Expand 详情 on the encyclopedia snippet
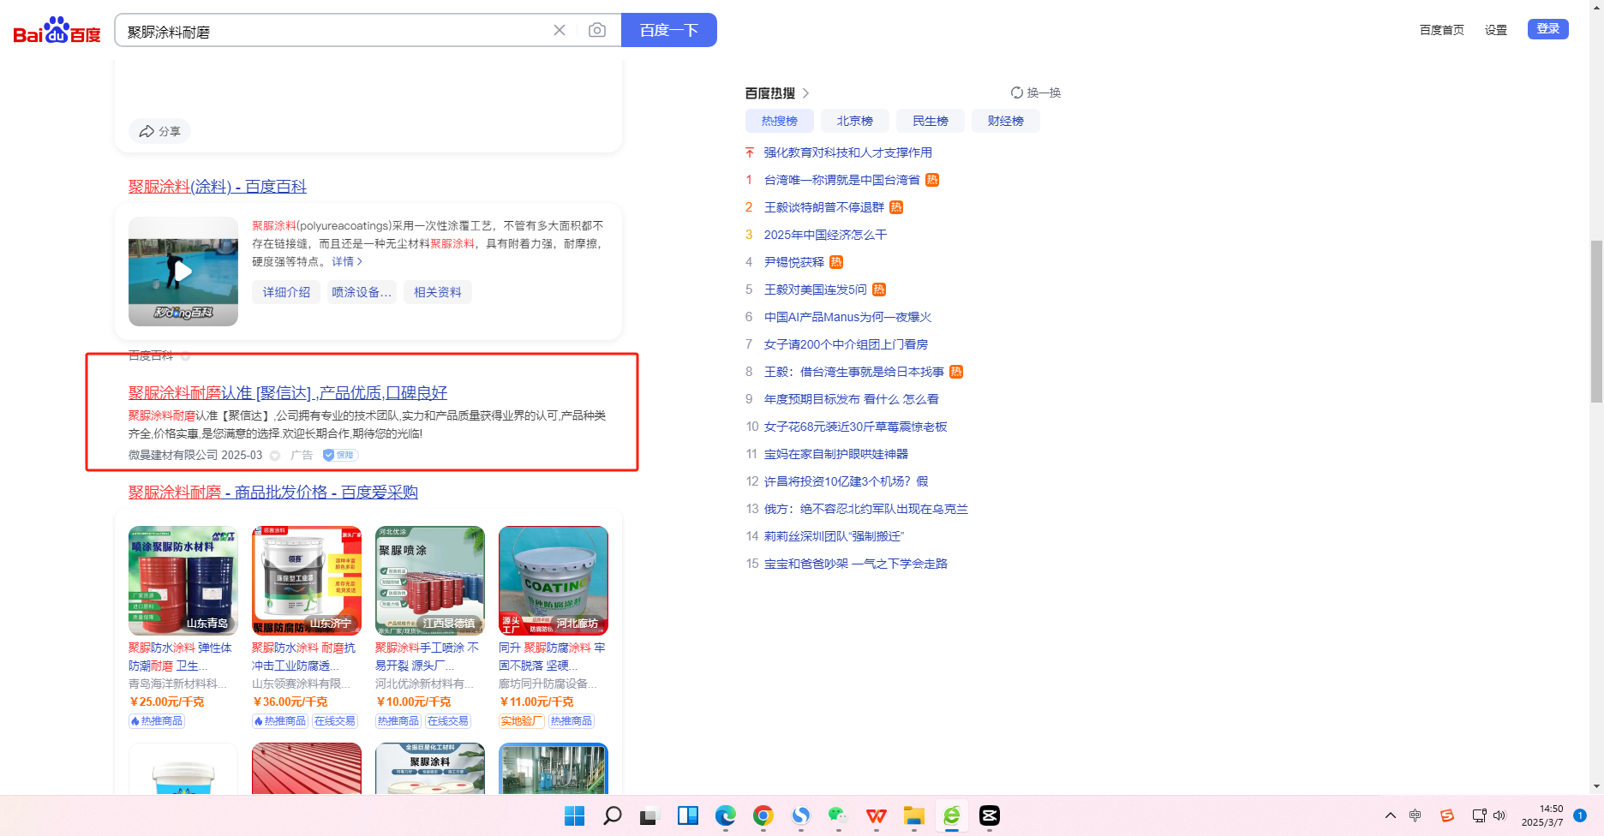Screen dimensions: 1604x836 tap(347, 261)
